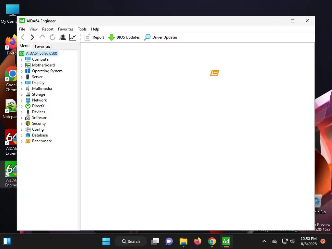The height and width of the screenshot is (249, 332).
Task: Select the Display monitor icon
Action: coord(28,83)
